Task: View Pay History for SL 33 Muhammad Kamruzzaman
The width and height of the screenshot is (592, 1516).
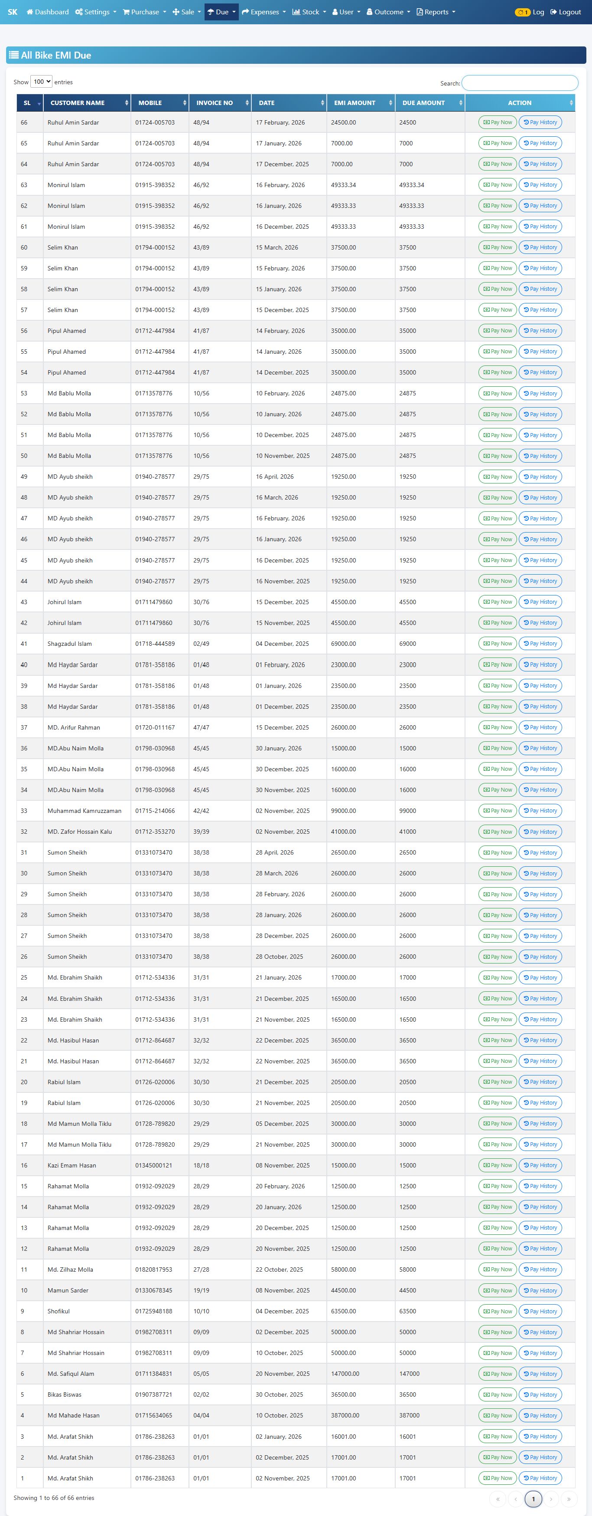Action: coord(540,811)
